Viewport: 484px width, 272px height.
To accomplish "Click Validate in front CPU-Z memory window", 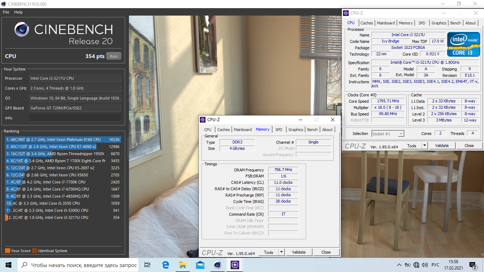I will pos(299,252).
